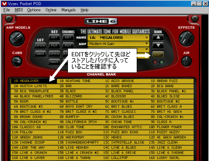Click the asterisk in the NAME field

pyautogui.click(x=147, y=38)
